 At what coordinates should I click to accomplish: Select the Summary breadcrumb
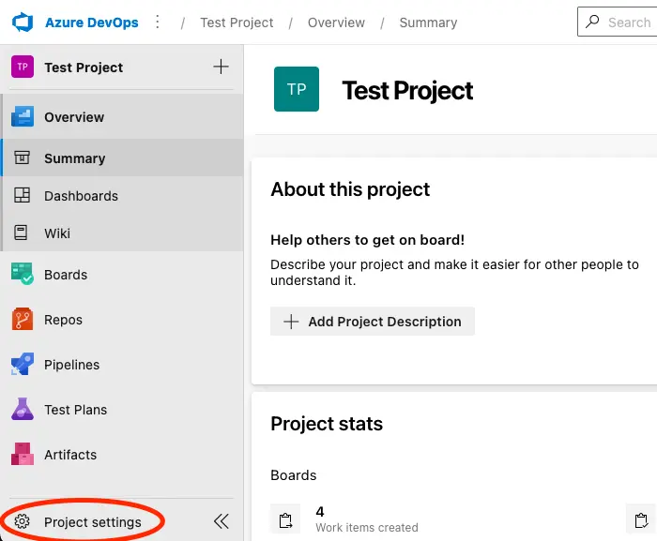[428, 23]
